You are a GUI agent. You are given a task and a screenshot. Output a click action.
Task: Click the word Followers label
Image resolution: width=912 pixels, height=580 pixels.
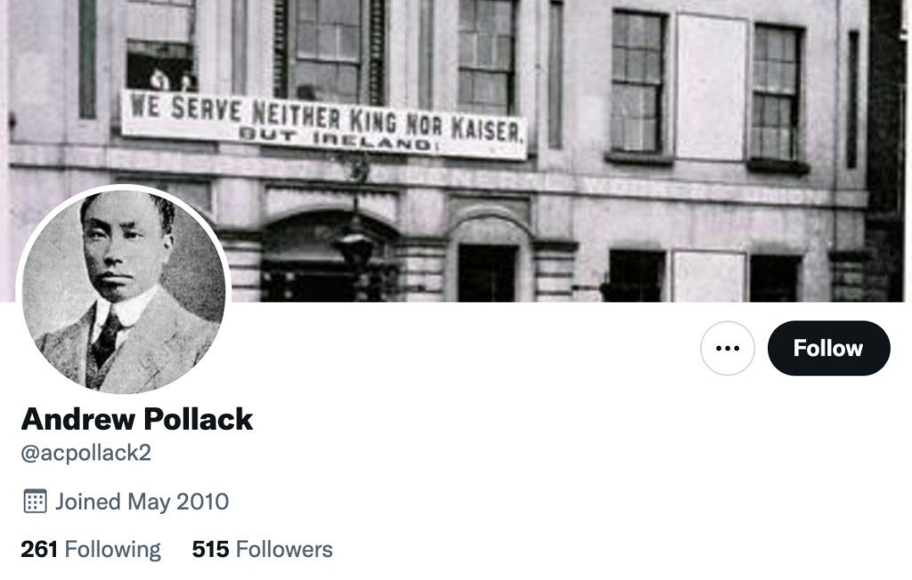pos(284,549)
